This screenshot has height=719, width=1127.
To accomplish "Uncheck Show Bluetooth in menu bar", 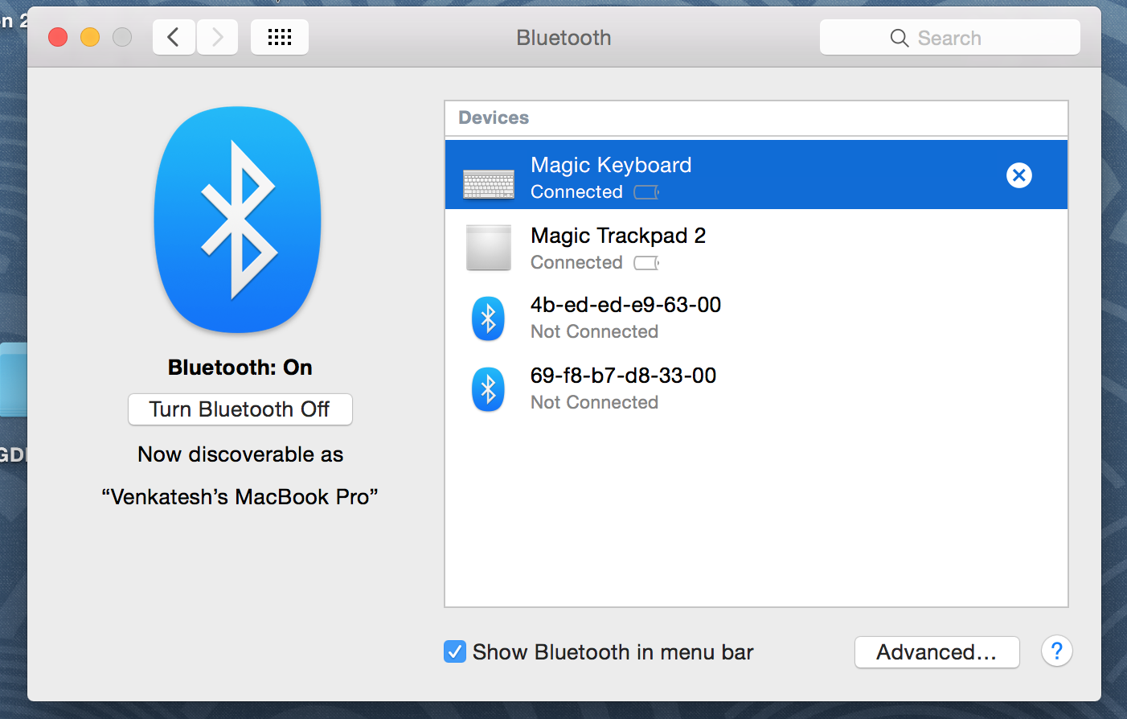I will tap(455, 651).
